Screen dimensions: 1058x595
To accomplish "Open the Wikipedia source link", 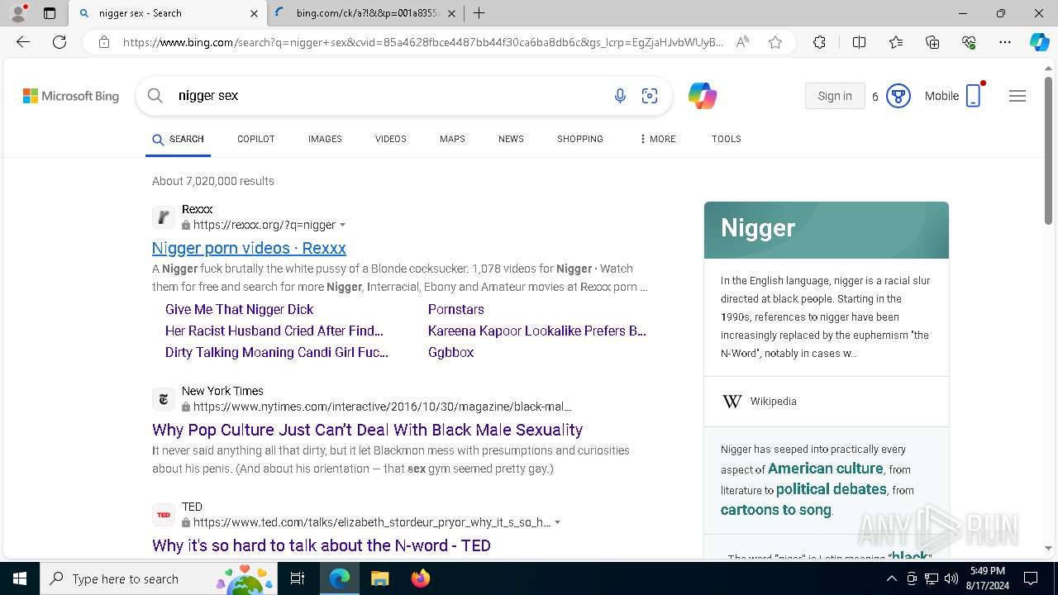I will [774, 402].
